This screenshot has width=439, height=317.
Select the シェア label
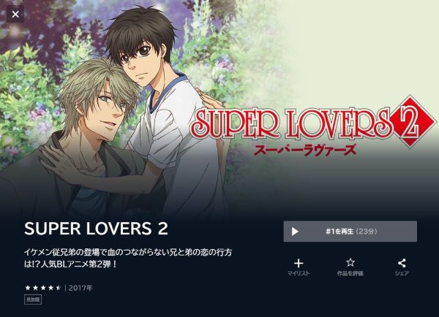click(402, 273)
